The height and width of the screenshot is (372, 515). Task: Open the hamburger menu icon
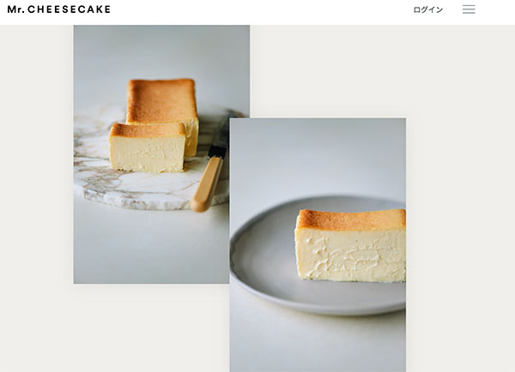(469, 9)
